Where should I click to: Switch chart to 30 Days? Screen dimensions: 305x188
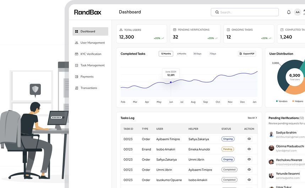click(x=197, y=54)
